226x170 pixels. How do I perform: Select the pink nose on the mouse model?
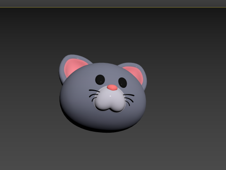[112, 88]
